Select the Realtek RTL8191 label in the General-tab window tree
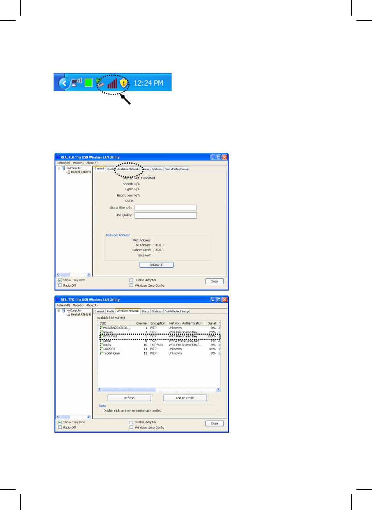This screenshot has width=372, height=510. click(81, 172)
